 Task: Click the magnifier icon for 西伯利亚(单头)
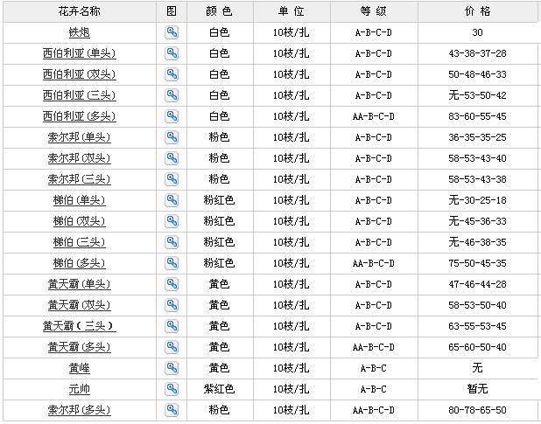click(172, 53)
